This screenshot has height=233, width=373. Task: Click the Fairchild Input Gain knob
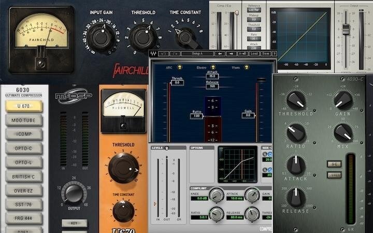tap(101, 38)
